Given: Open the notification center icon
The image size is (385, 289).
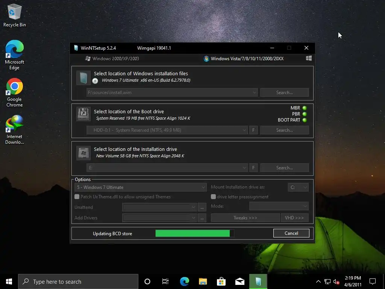Looking at the screenshot, I should pos(373,281).
